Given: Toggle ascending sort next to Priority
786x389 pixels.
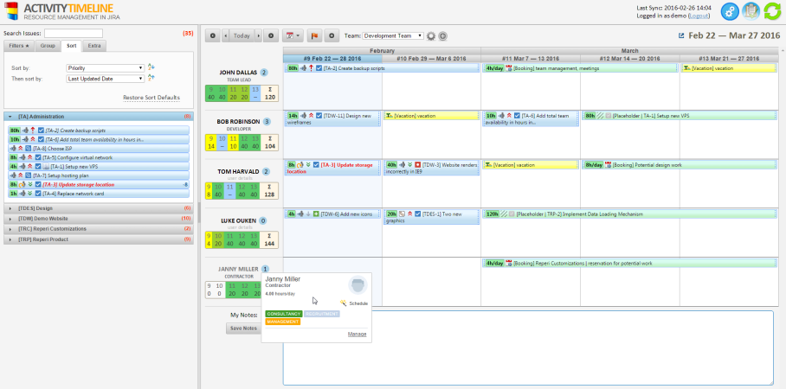Looking at the screenshot, I should tap(151, 67).
